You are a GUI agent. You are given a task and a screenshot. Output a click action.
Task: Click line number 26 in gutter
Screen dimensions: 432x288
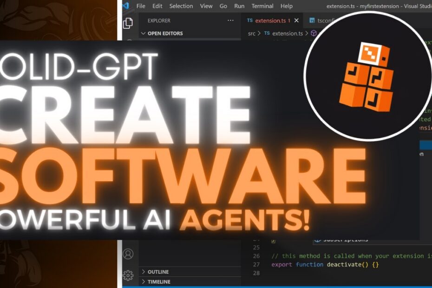tap(256, 256)
